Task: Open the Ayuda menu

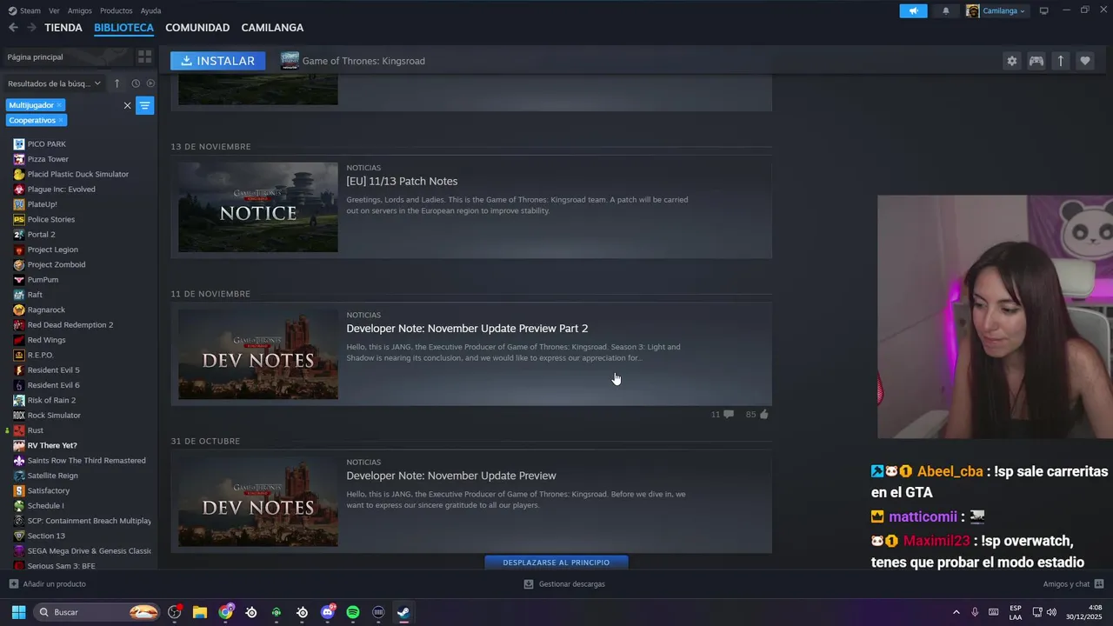Action: coord(150,10)
